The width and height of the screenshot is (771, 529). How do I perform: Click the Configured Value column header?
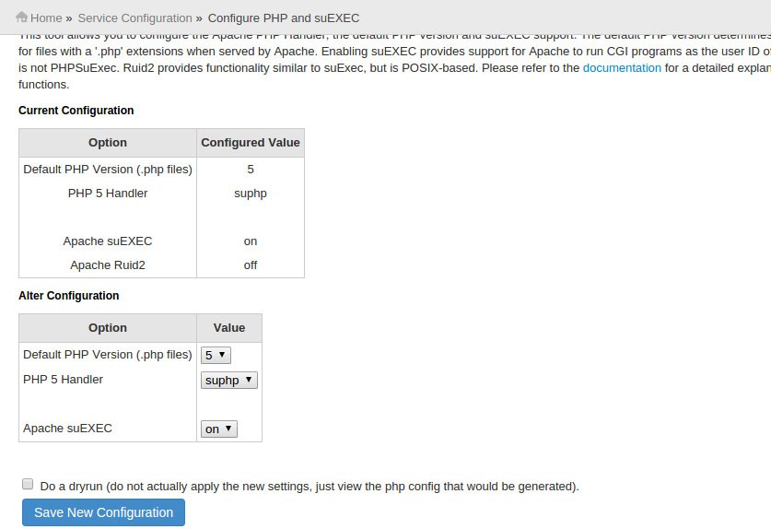(x=251, y=143)
